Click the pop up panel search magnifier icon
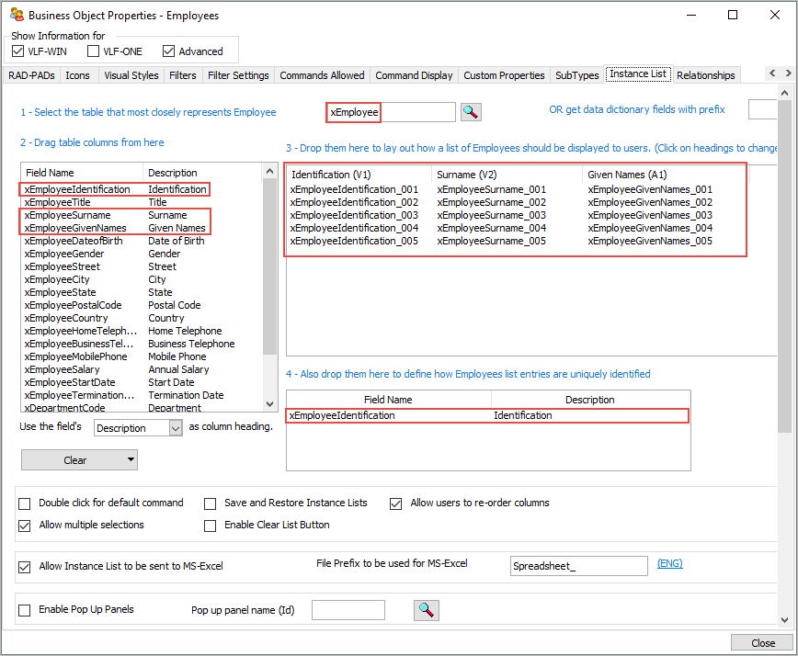798x656 pixels. 426,610
